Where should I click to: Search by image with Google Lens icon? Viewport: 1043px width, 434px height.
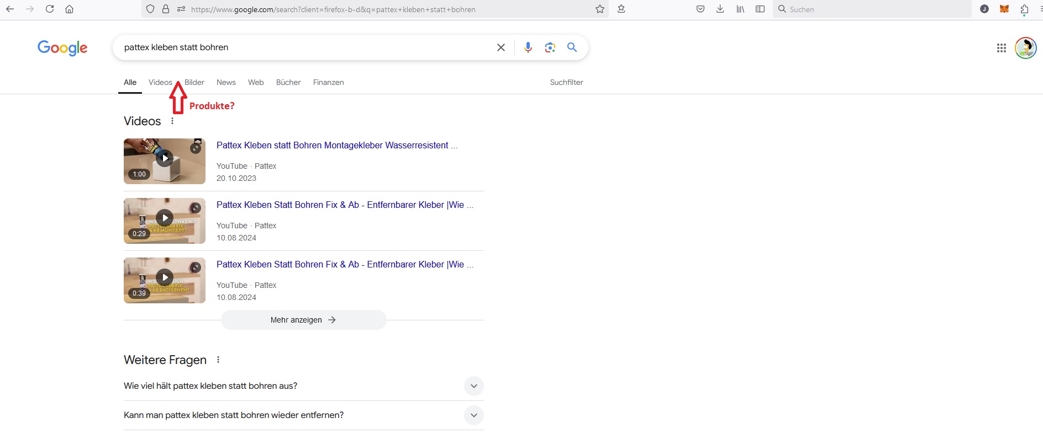(x=550, y=47)
